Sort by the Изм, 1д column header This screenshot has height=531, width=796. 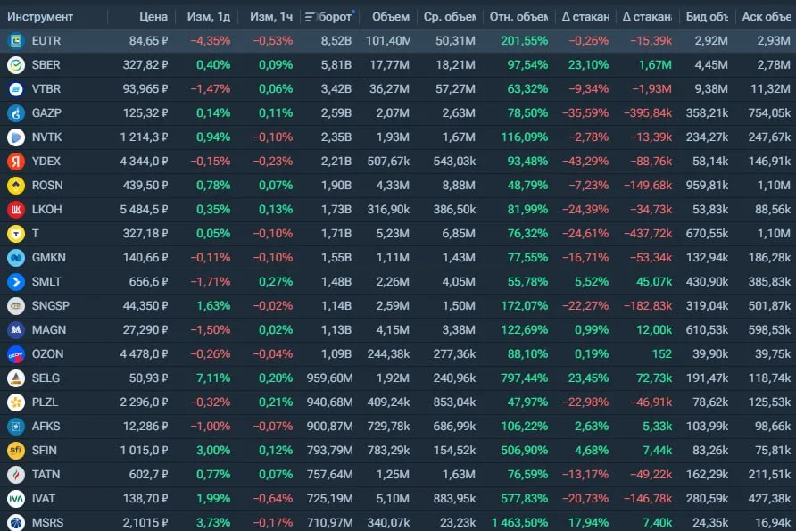tap(209, 17)
